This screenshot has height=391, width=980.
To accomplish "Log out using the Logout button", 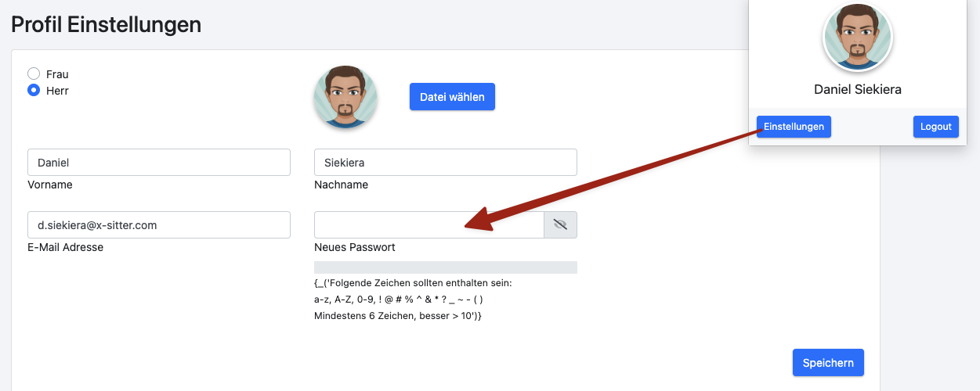I will coord(936,127).
